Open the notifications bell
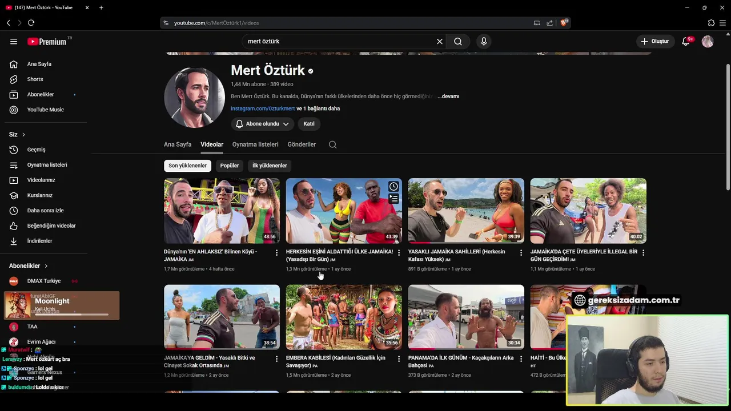The image size is (731, 411). (686, 41)
